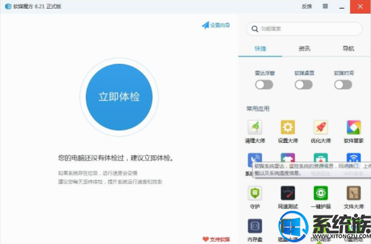Open the T-shirt 美化大师 icon
371x244 pixels.
point(288,158)
